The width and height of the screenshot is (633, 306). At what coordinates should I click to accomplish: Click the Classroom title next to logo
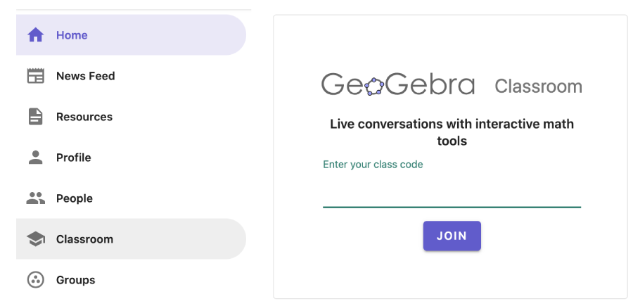[x=538, y=87]
